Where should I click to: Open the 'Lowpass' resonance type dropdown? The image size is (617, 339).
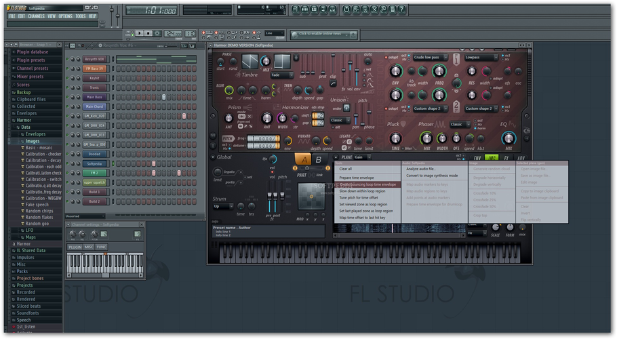(x=481, y=58)
